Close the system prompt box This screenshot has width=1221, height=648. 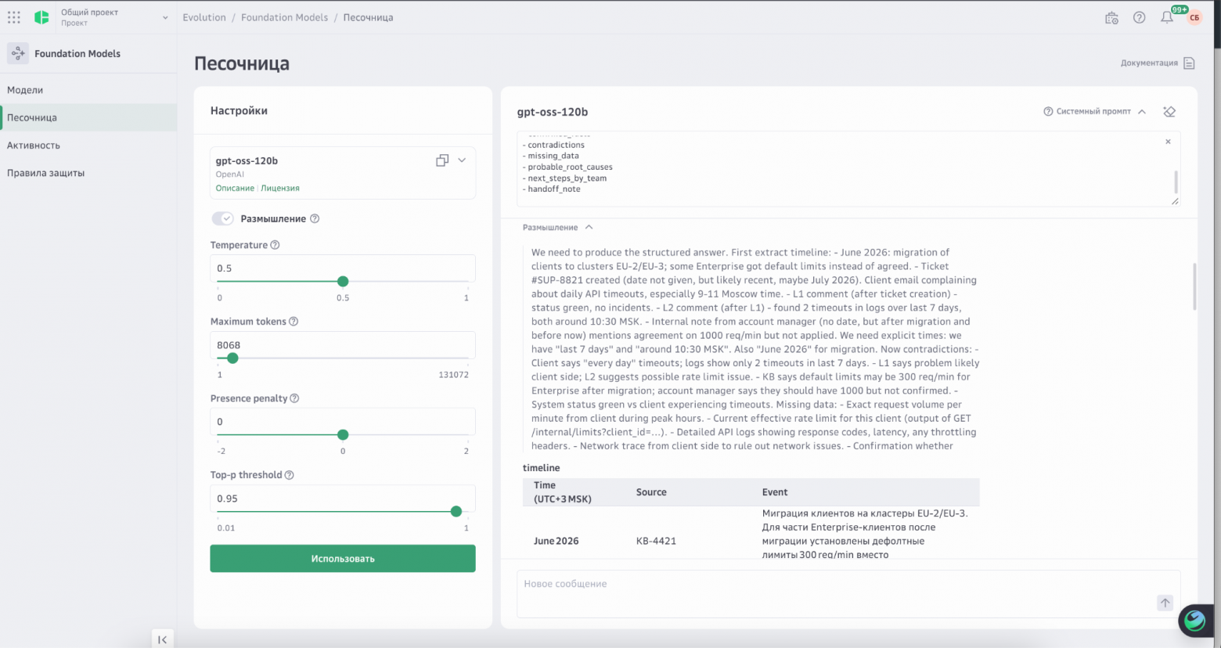pyautogui.click(x=1168, y=142)
